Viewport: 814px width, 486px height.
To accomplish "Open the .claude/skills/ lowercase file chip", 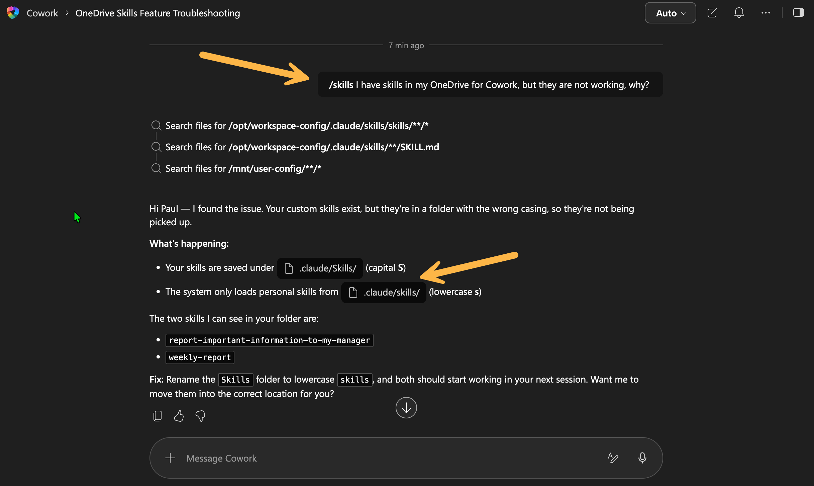I will pyautogui.click(x=384, y=292).
